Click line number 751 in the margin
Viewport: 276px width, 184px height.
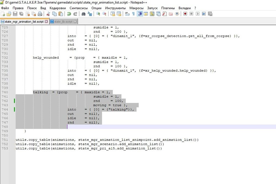tap(5, 140)
